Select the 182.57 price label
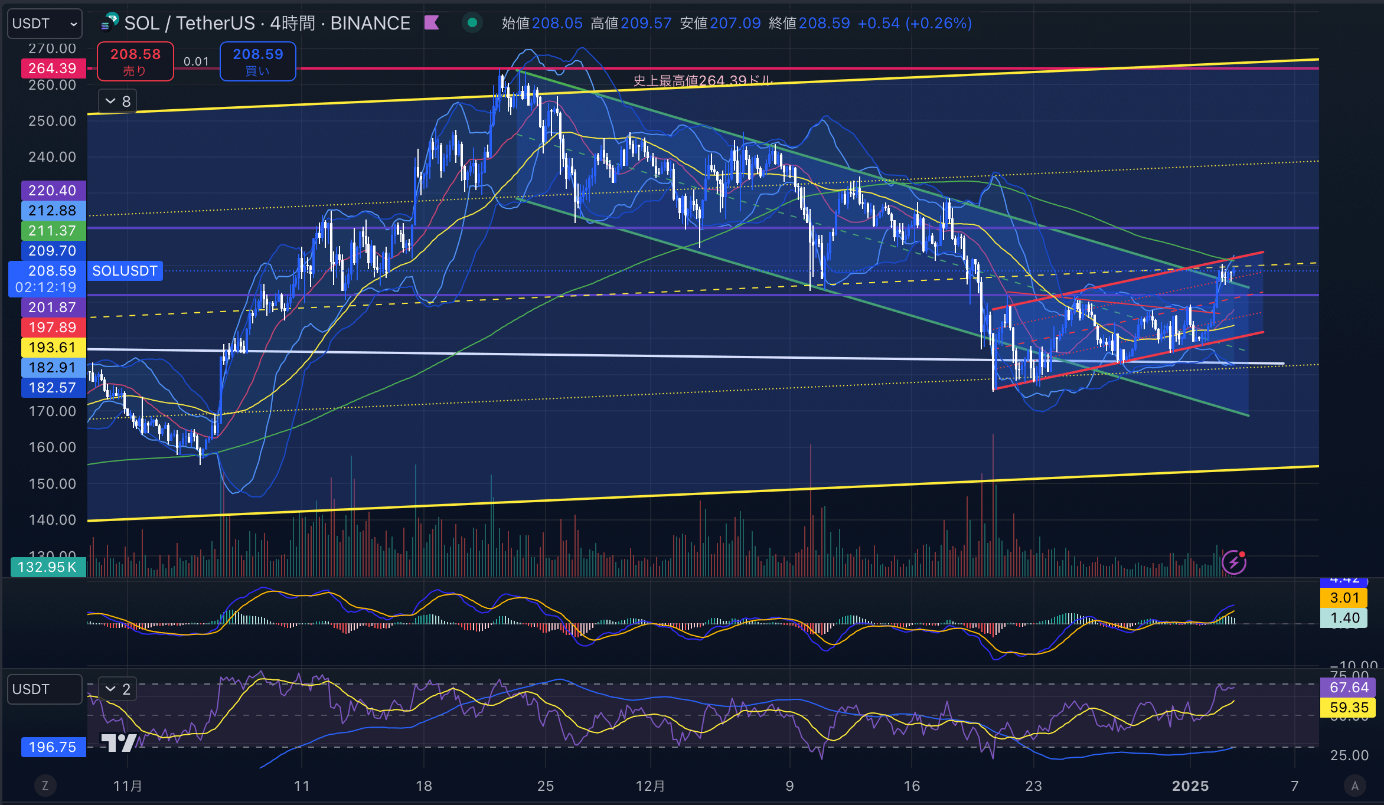Screen dimensions: 1384x805 click(x=53, y=388)
